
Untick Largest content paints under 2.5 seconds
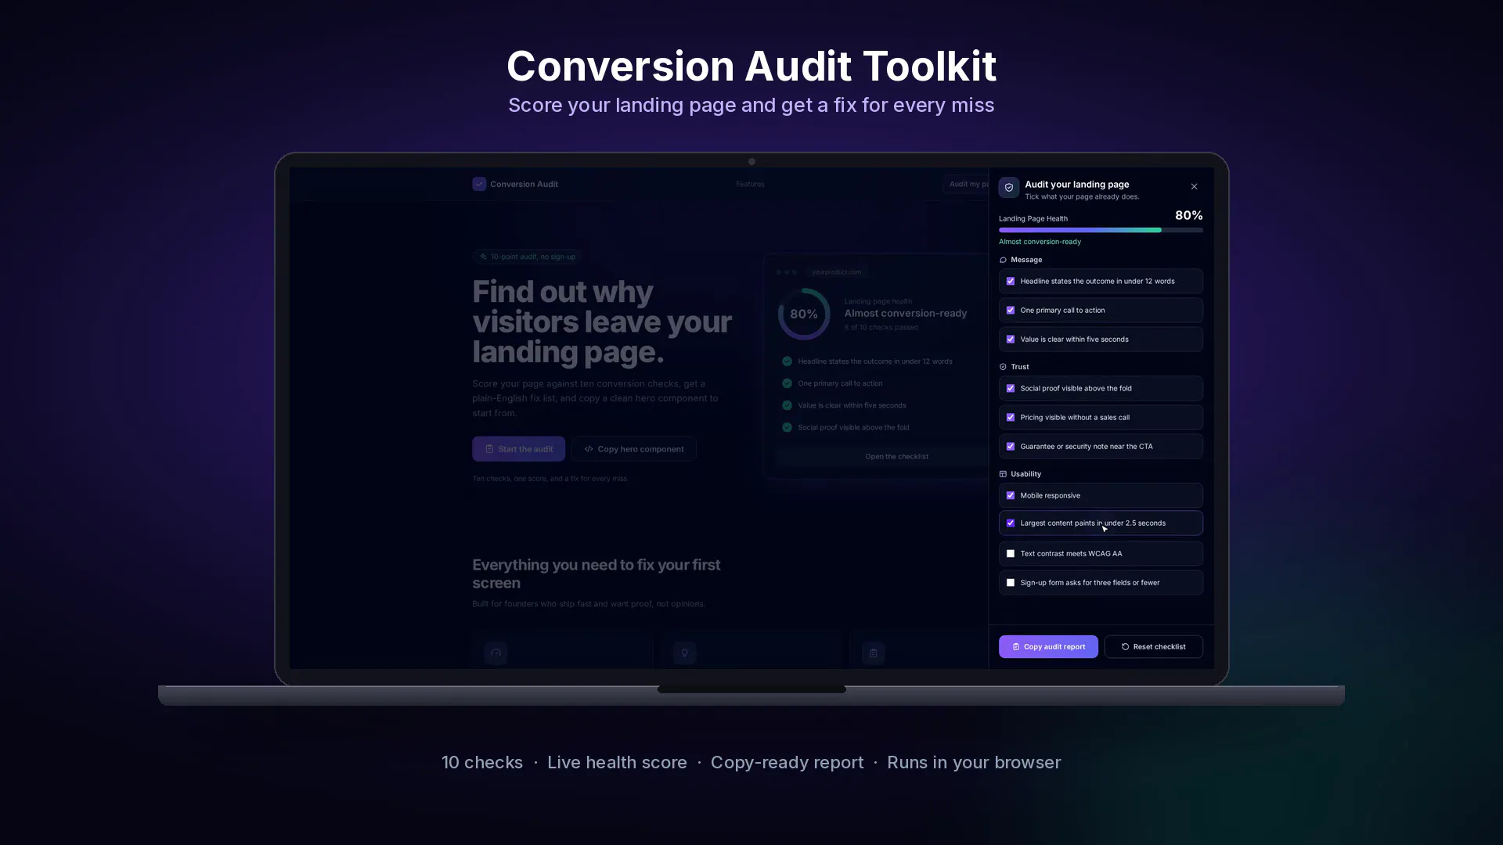point(1011,523)
